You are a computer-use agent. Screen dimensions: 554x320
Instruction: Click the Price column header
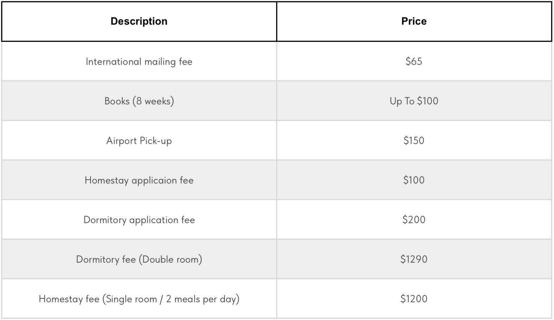pyautogui.click(x=414, y=21)
